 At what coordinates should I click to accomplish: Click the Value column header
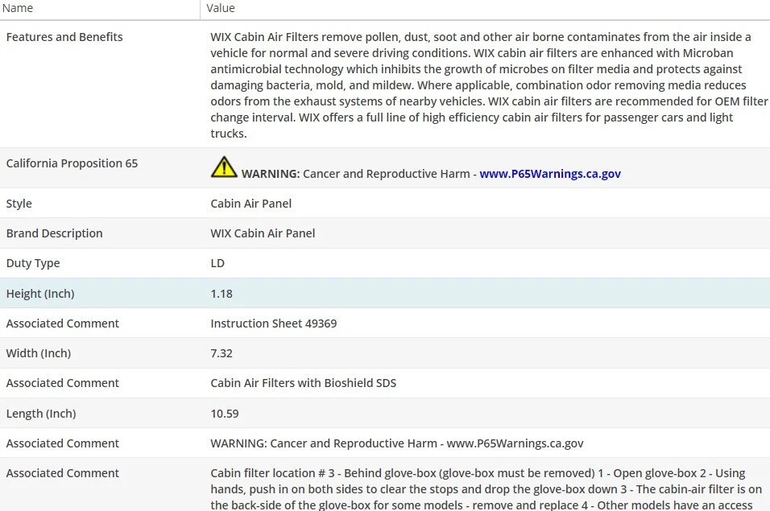pyautogui.click(x=221, y=8)
